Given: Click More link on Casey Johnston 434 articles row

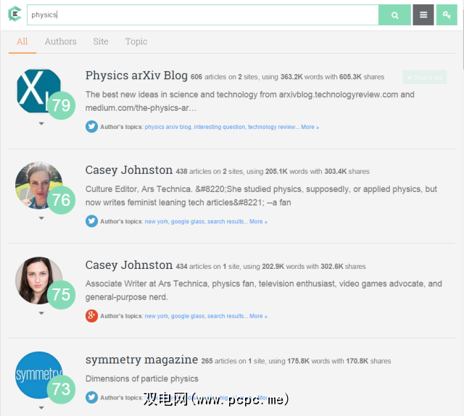Looking at the screenshot, I should coord(258,316).
